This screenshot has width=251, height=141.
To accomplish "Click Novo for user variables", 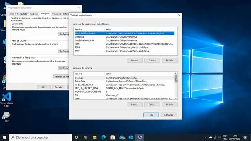I will pyautogui.click(x=135, y=60).
